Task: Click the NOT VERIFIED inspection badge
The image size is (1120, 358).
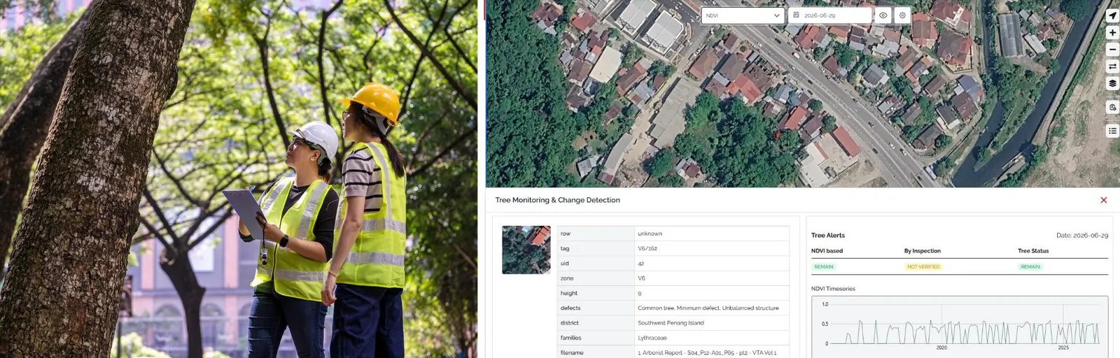Action: (923, 266)
